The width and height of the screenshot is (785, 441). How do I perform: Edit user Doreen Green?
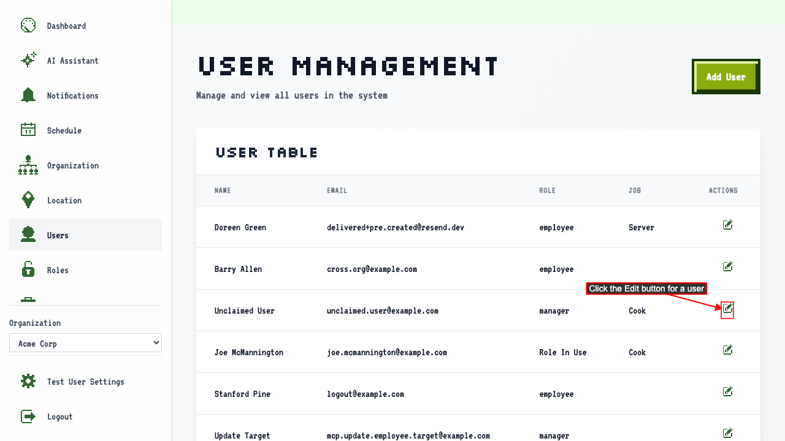727,225
